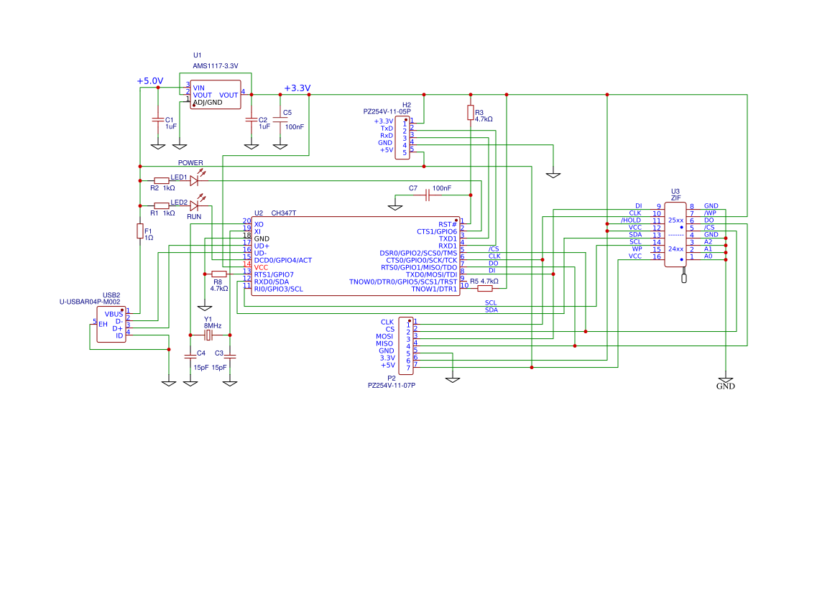Click the +3.3V net label
Viewport: 840px width, 594px height.
pos(297,88)
